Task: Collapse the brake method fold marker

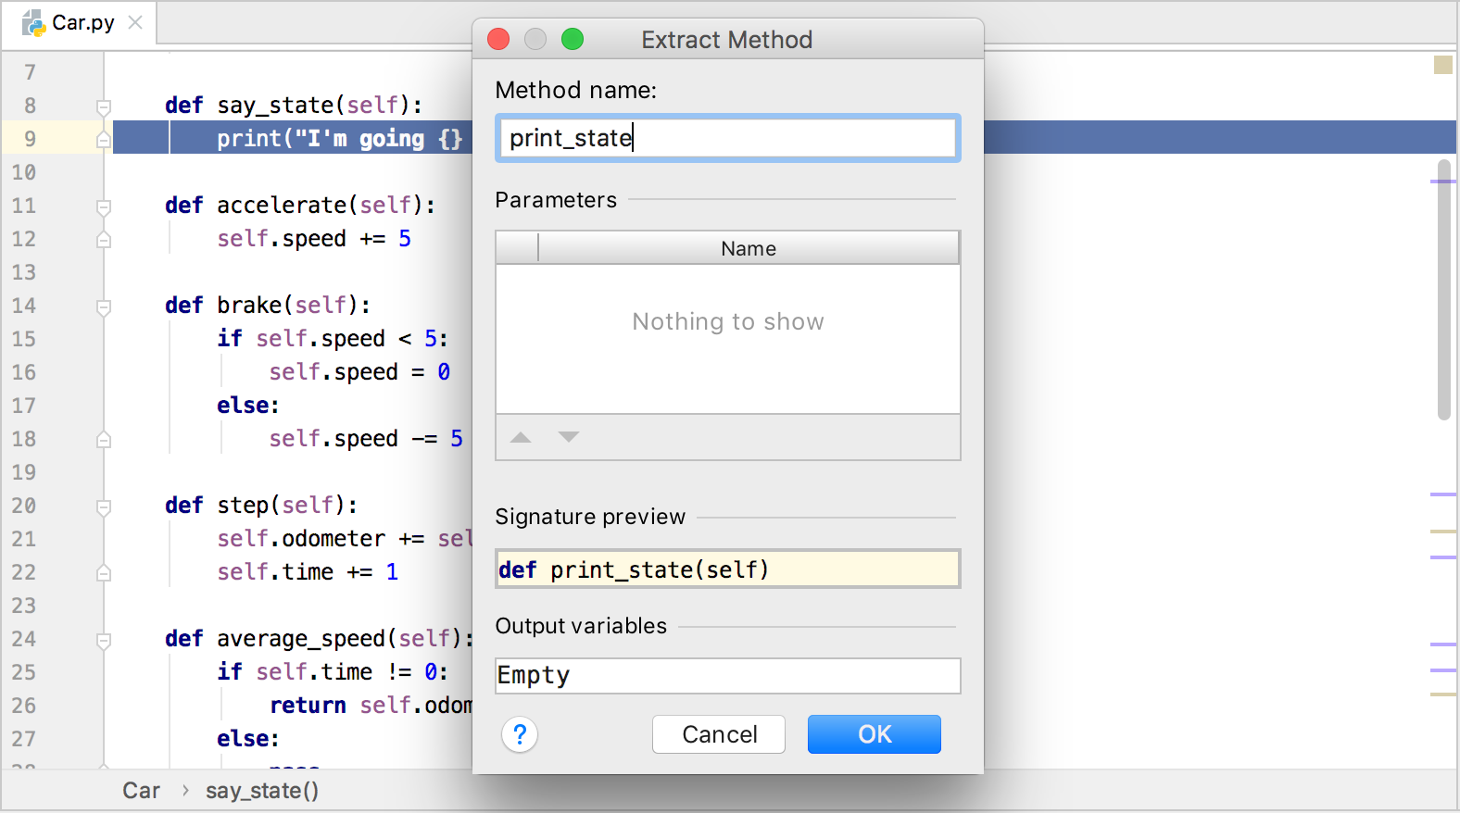Action: [104, 306]
